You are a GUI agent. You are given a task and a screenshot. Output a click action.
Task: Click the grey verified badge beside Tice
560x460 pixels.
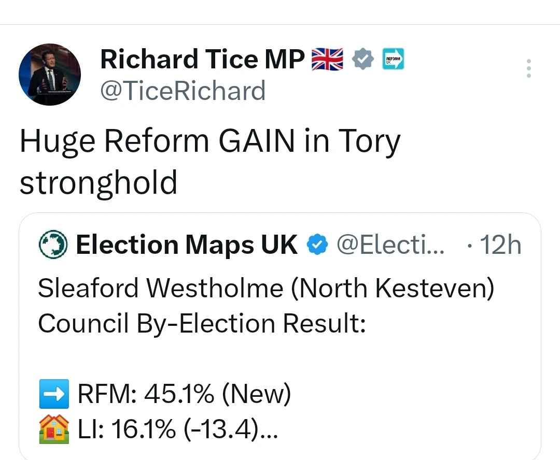point(363,59)
